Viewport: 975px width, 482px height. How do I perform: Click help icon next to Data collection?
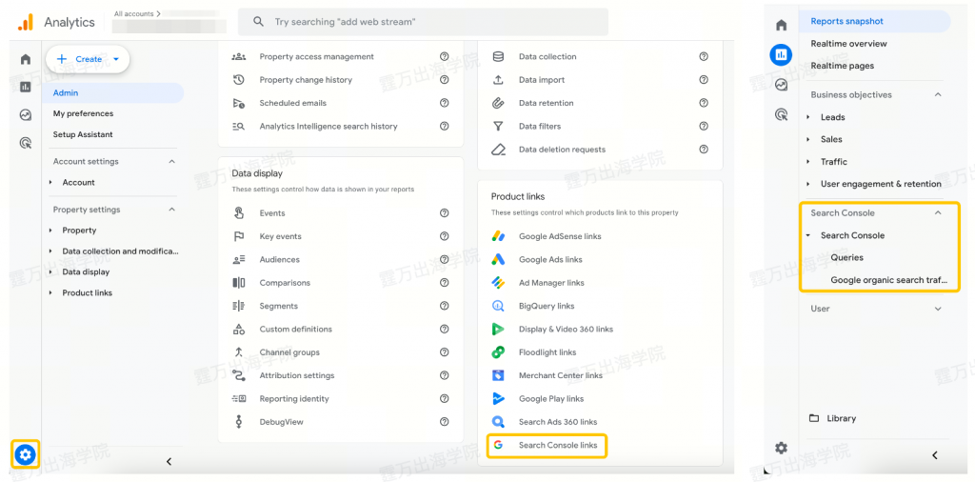coord(704,56)
